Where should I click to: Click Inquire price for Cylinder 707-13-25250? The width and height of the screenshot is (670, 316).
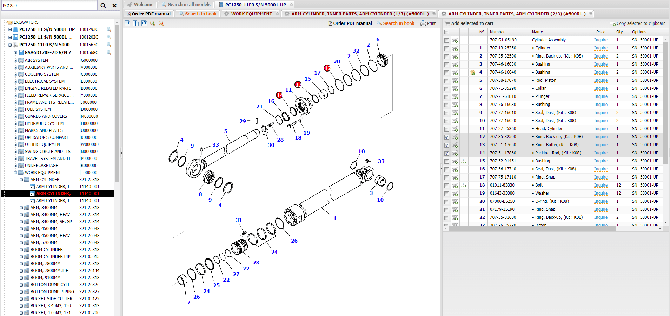[x=601, y=48]
